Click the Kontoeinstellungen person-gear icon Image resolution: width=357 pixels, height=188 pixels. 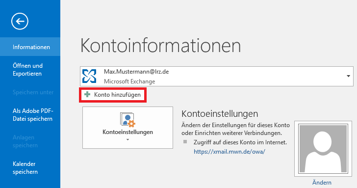(x=127, y=120)
